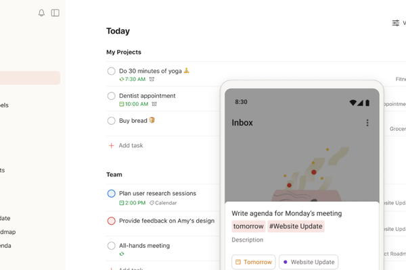
Task: Open the Website Update project chip selector
Action: click(x=309, y=262)
